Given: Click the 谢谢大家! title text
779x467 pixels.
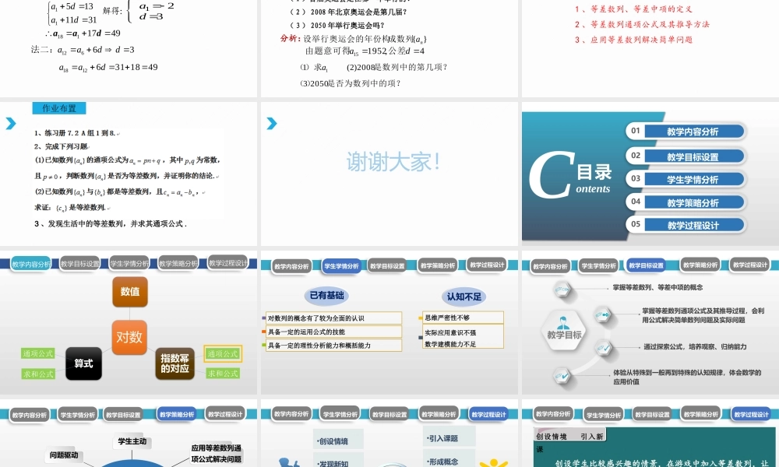Looking at the screenshot, I should [393, 162].
